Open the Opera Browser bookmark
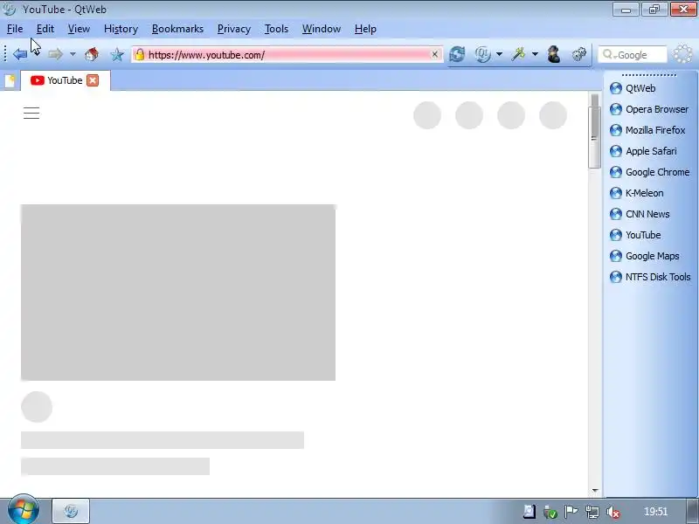This screenshot has width=699, height=524. click(x=649, y=109)
